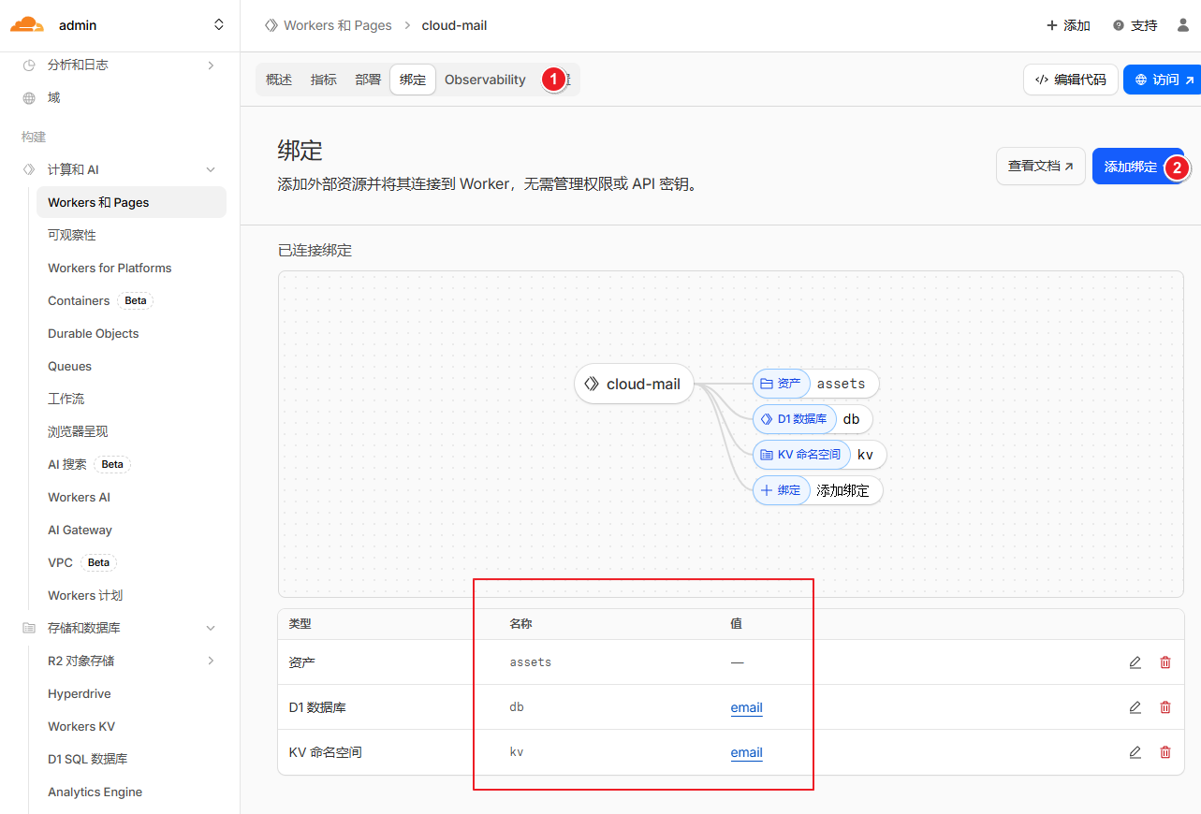Switch to the 部署 tab
This screenshot has height=814, width=1201.
pyautogui.click(x=368, y=80)
